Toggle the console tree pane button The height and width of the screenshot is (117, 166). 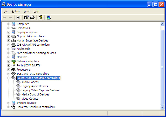click(x=18, y=17)
